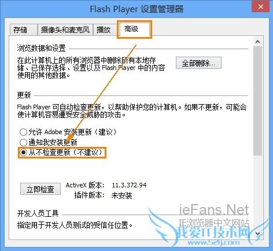
Task: Switch to the 存储 tab
Action: coord(23,30)
